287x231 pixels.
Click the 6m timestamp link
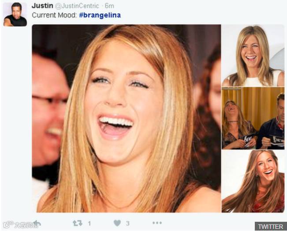coord(109,6)
